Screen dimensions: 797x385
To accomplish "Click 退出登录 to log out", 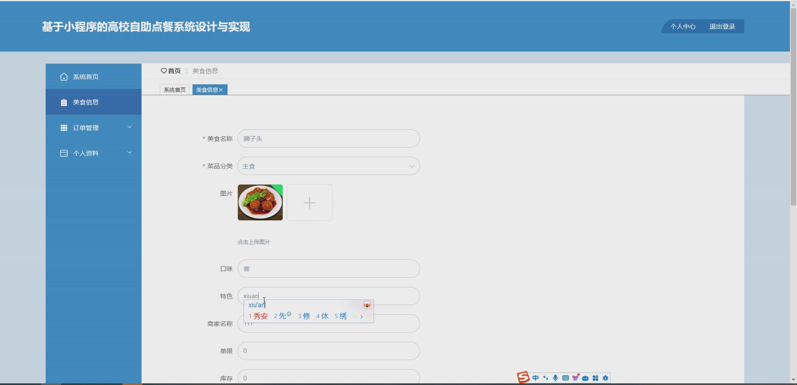I will click(722, 27).
